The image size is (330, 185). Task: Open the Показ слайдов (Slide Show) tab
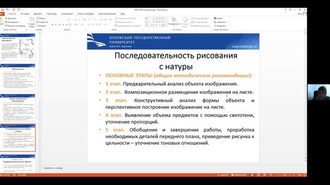click(x=86, y=14)
